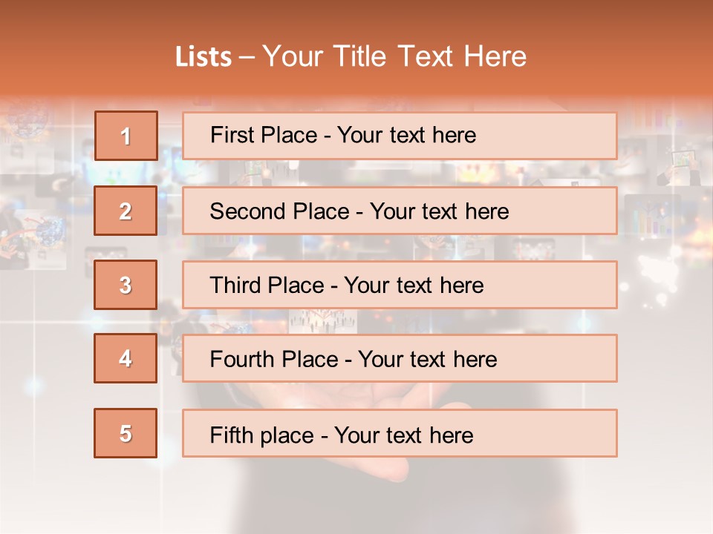
Task: Select the number 2 box
Action: pos(126,211)
